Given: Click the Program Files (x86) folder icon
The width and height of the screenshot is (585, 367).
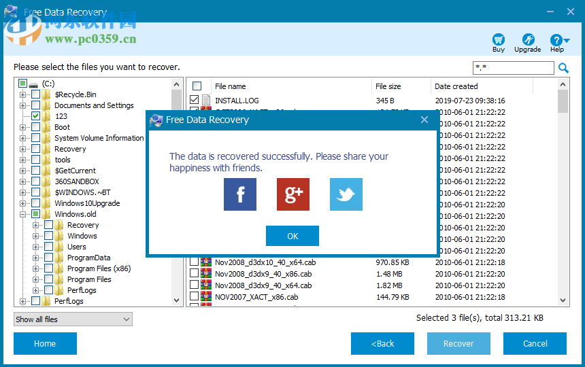Looking at the screenshot, I should 59,268.
